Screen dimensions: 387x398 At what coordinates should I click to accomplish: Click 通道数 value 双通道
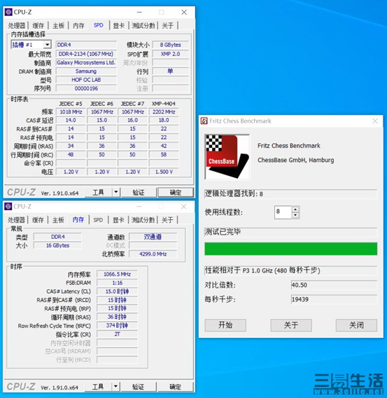[x=153, y=237]
